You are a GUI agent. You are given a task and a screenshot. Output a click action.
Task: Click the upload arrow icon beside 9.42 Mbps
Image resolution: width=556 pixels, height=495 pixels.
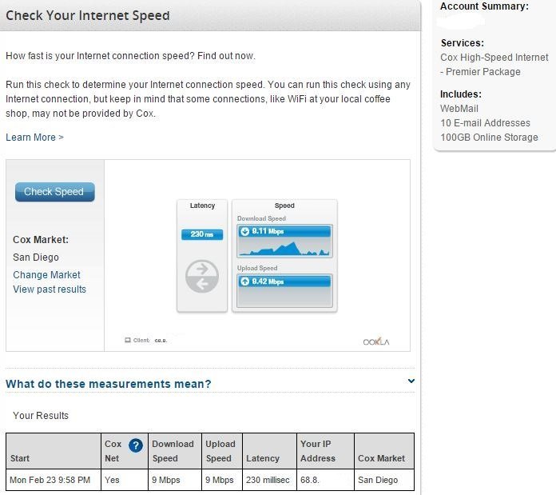click(244, 281)
